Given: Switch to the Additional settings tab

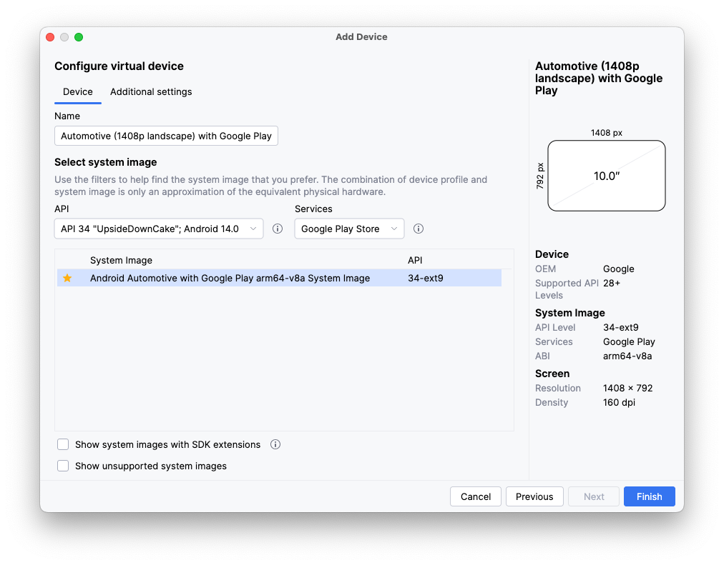Looking at the screenshot, I should 151,91.
